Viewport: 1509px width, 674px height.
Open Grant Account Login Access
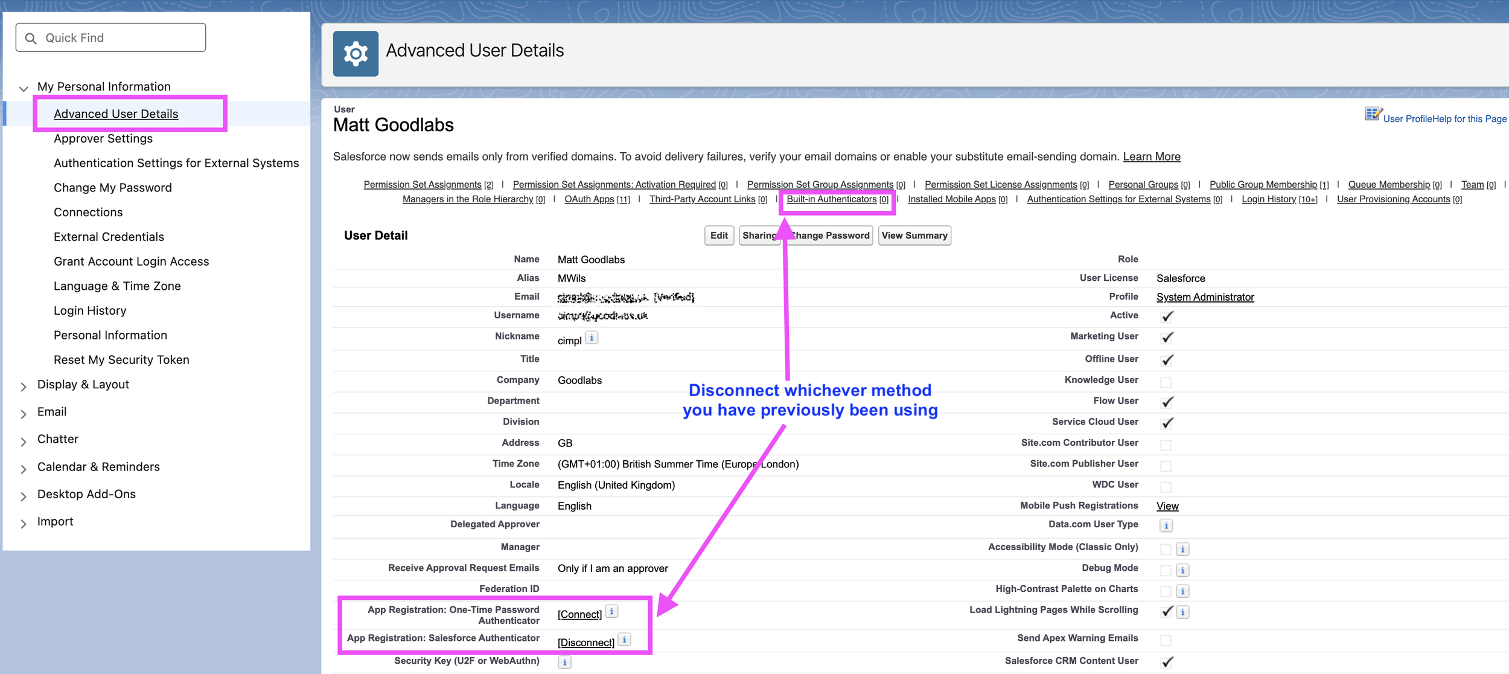tap(131, 262)
